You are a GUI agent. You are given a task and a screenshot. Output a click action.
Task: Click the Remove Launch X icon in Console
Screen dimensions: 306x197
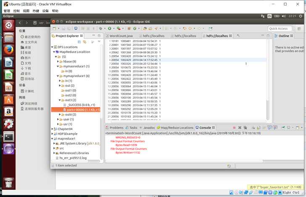(x=240, y=127)
